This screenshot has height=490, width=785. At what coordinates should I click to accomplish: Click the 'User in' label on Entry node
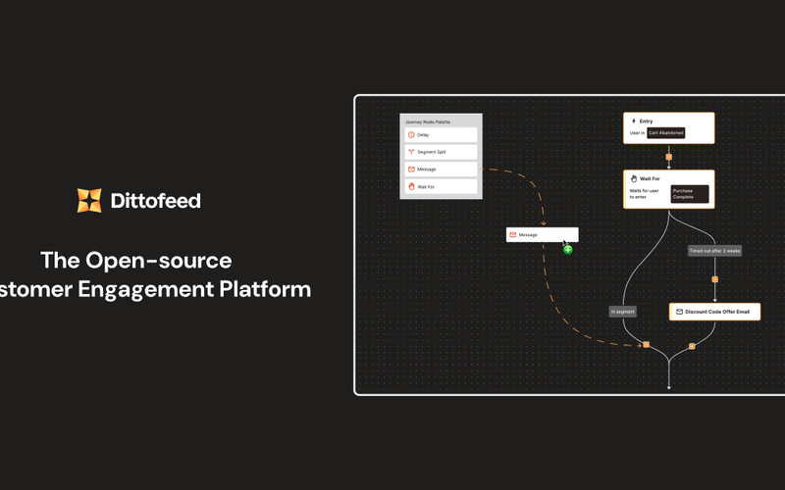coord(637,133)
